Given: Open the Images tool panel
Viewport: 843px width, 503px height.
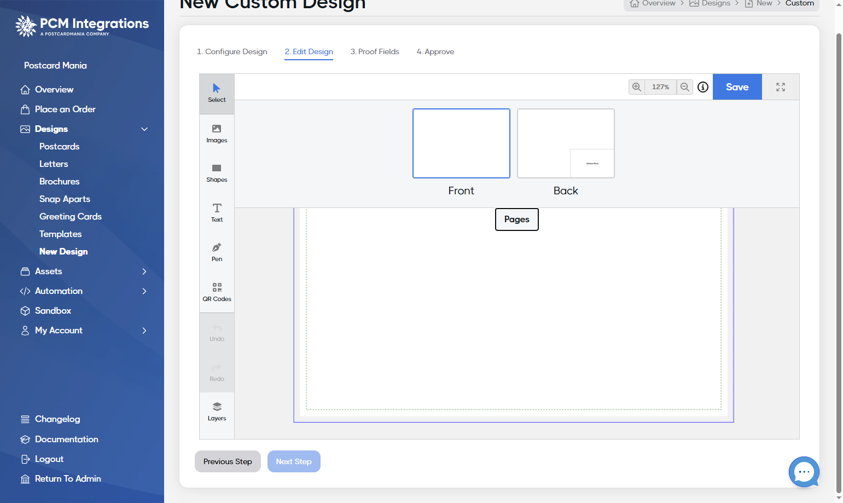Looking at the screenshot, I should (217, 134).
